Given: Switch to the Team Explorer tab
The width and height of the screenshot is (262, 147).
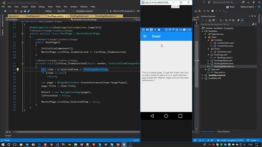Looking at the screenshot, I should [x=224, y=131].
